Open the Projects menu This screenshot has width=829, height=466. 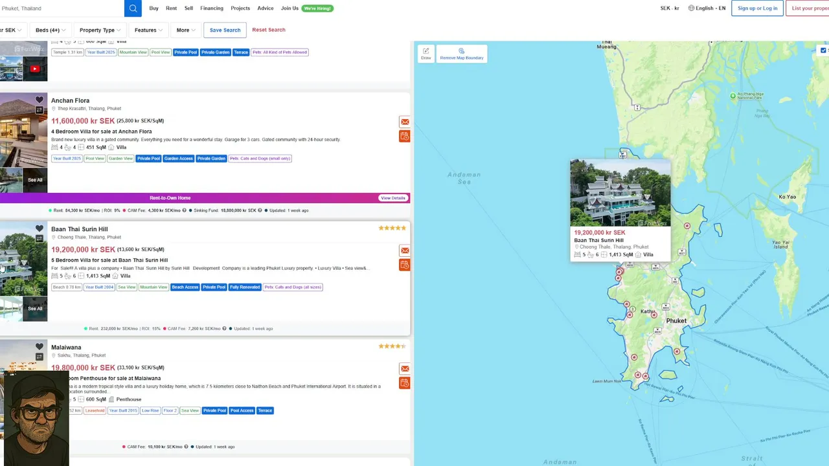(240, 8)
